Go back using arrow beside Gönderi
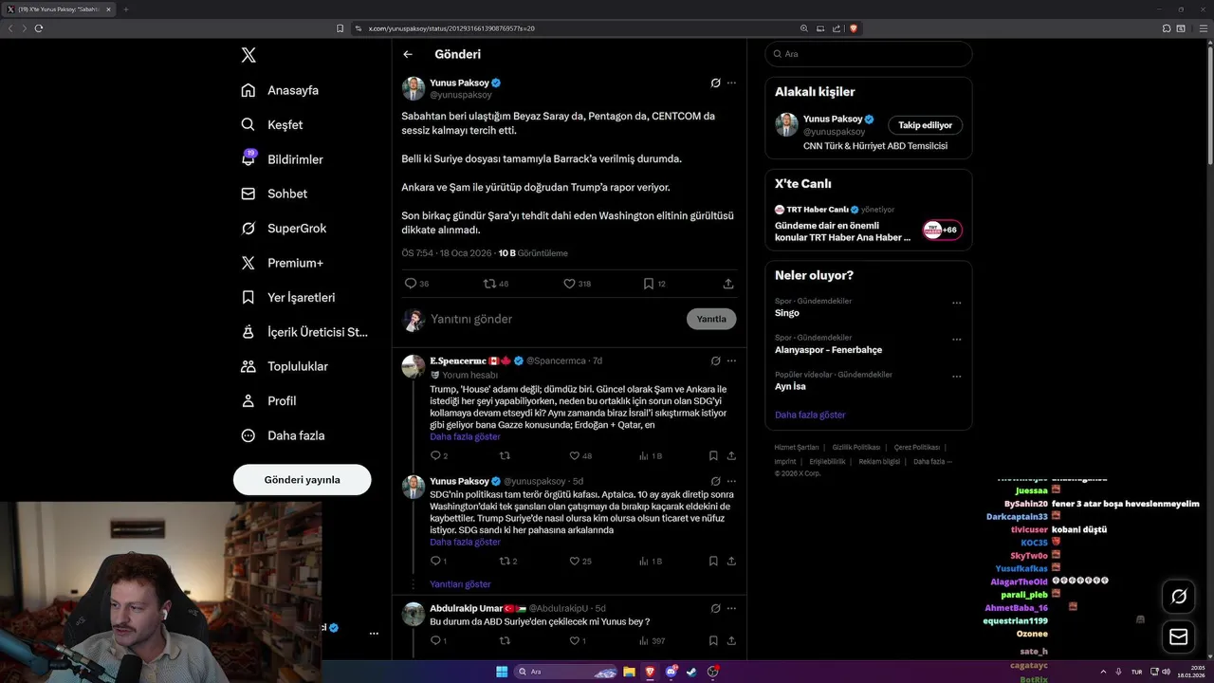 click(408, 54)
